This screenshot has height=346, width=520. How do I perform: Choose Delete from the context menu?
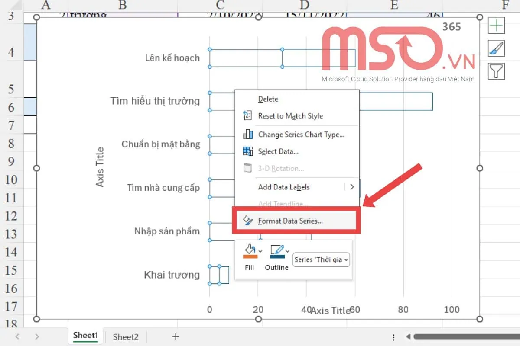(x=267, y=99)
